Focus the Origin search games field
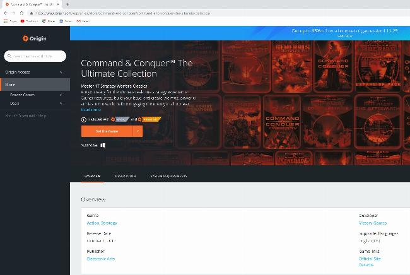The image size is (410, 275). pyautogui.click(x=35, y=56)
